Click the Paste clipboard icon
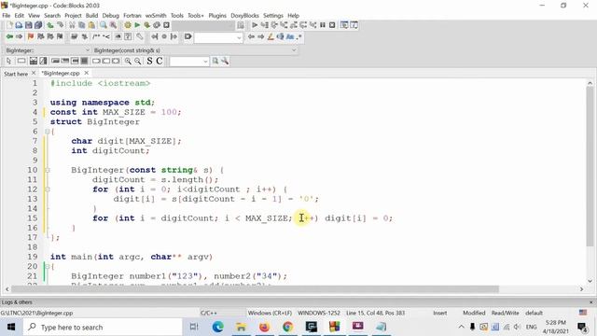597x336 pixels. pos(91,25)
